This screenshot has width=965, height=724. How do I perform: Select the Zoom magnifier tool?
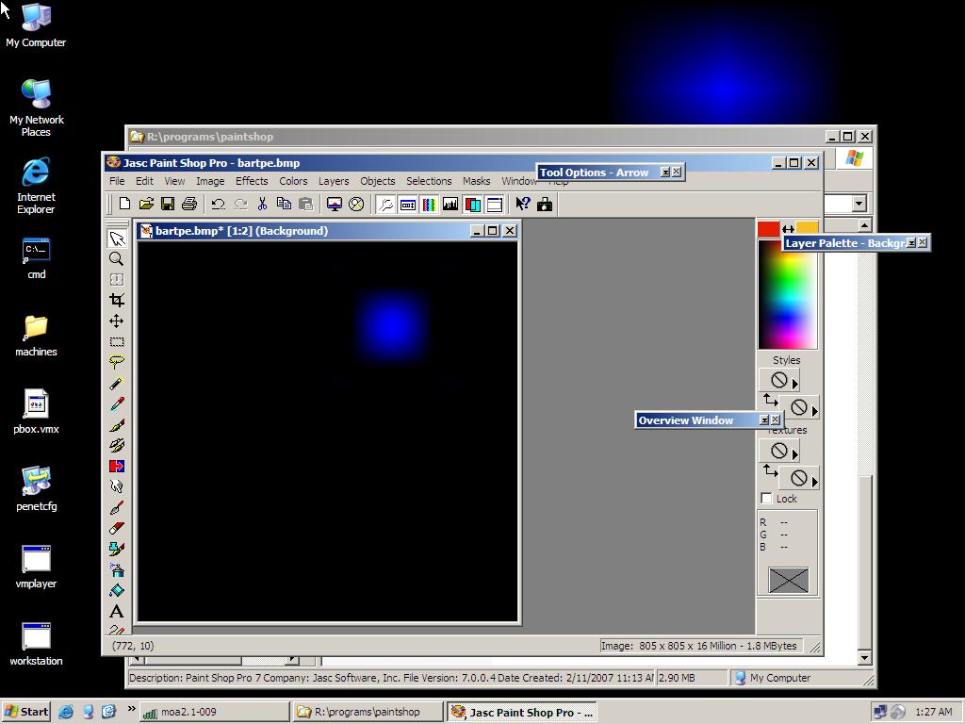tap(117, 259)
